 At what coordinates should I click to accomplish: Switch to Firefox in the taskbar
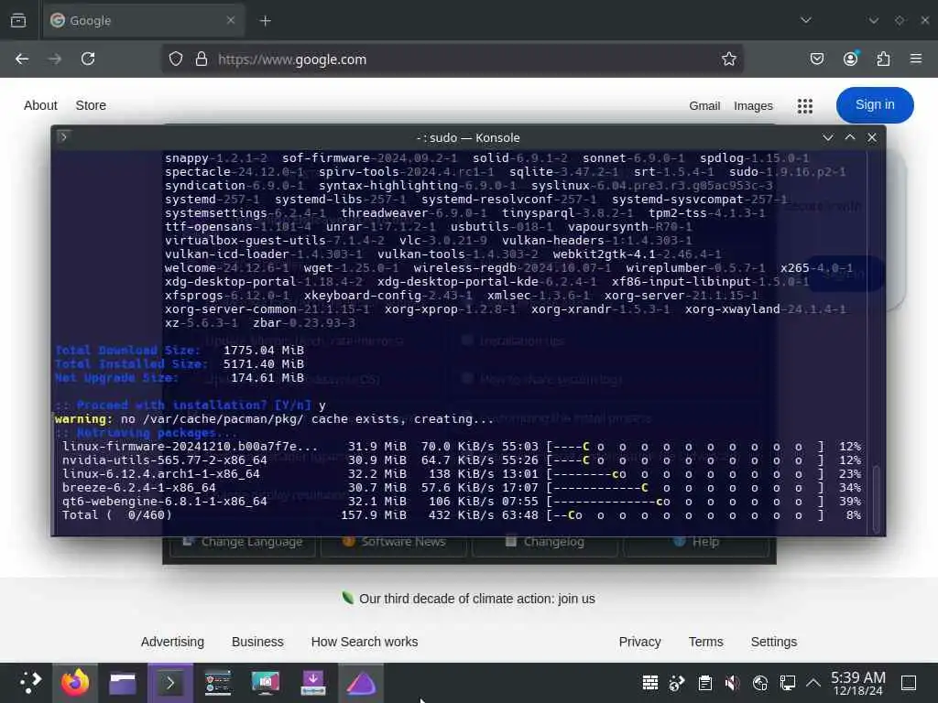(75, 683)
